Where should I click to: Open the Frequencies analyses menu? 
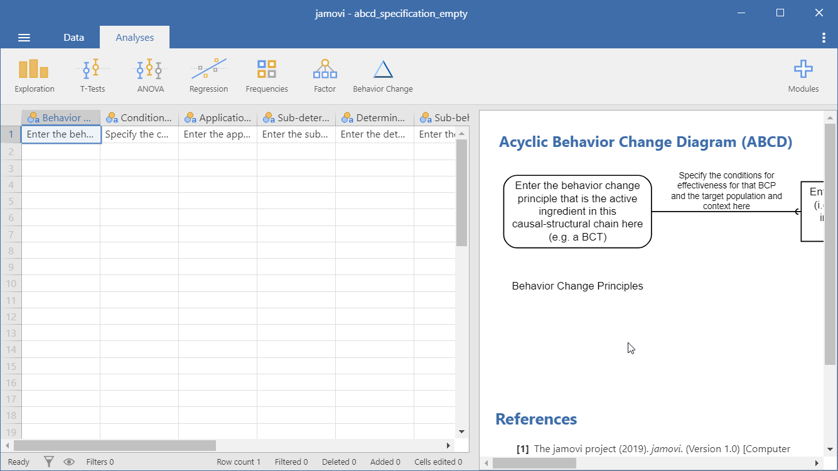[x=267, y=76]
